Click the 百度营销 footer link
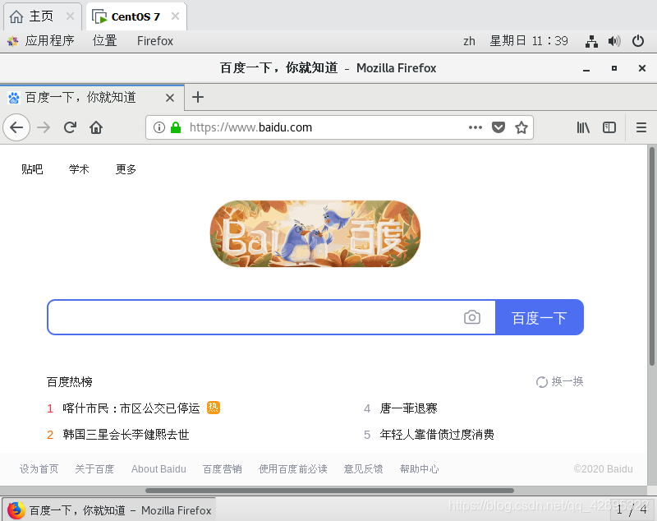Image resolution: width=657 pixels, height=521 pixels. click(222, 469)
